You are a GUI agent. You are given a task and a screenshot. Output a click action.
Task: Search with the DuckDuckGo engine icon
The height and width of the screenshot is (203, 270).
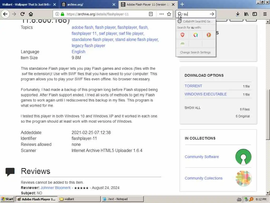[209, 35]
